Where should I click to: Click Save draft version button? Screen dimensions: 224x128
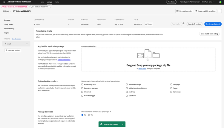[x=194, y=24]
